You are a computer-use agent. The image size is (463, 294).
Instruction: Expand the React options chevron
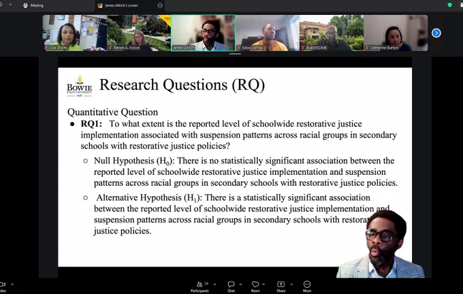264,284
